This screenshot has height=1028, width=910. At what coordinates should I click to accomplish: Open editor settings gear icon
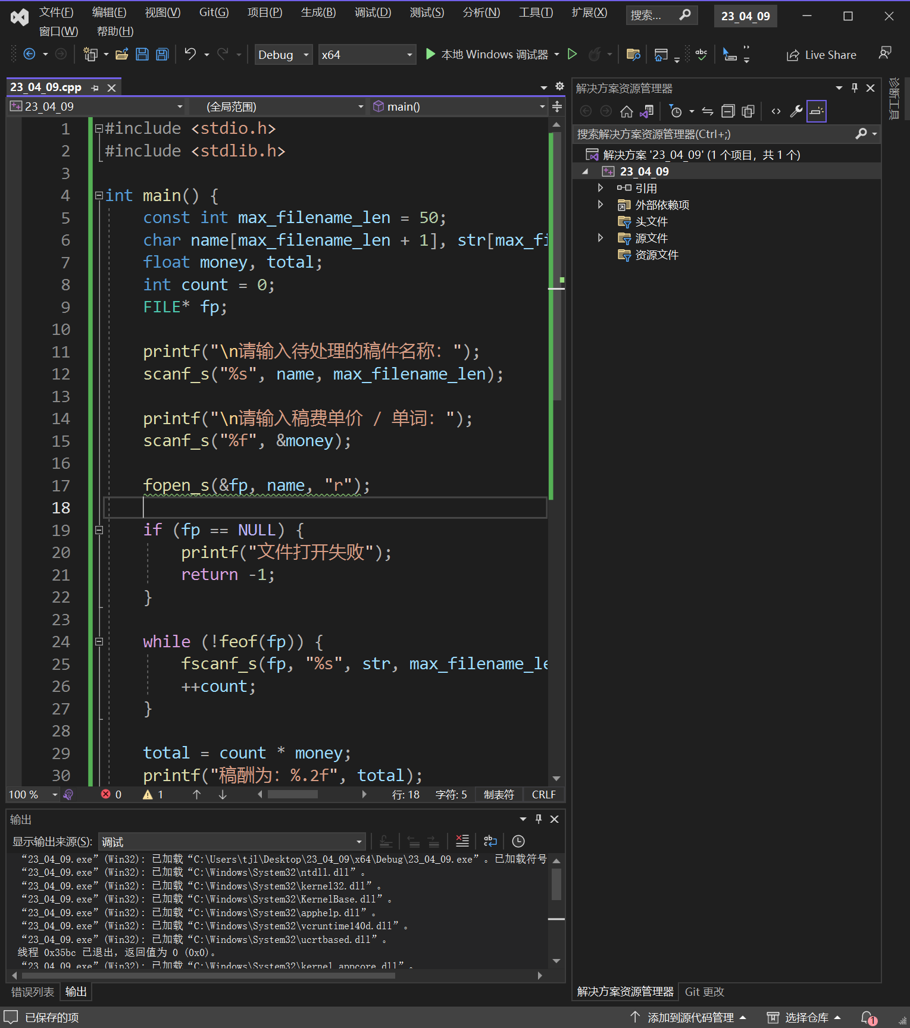tap(559, 87)
